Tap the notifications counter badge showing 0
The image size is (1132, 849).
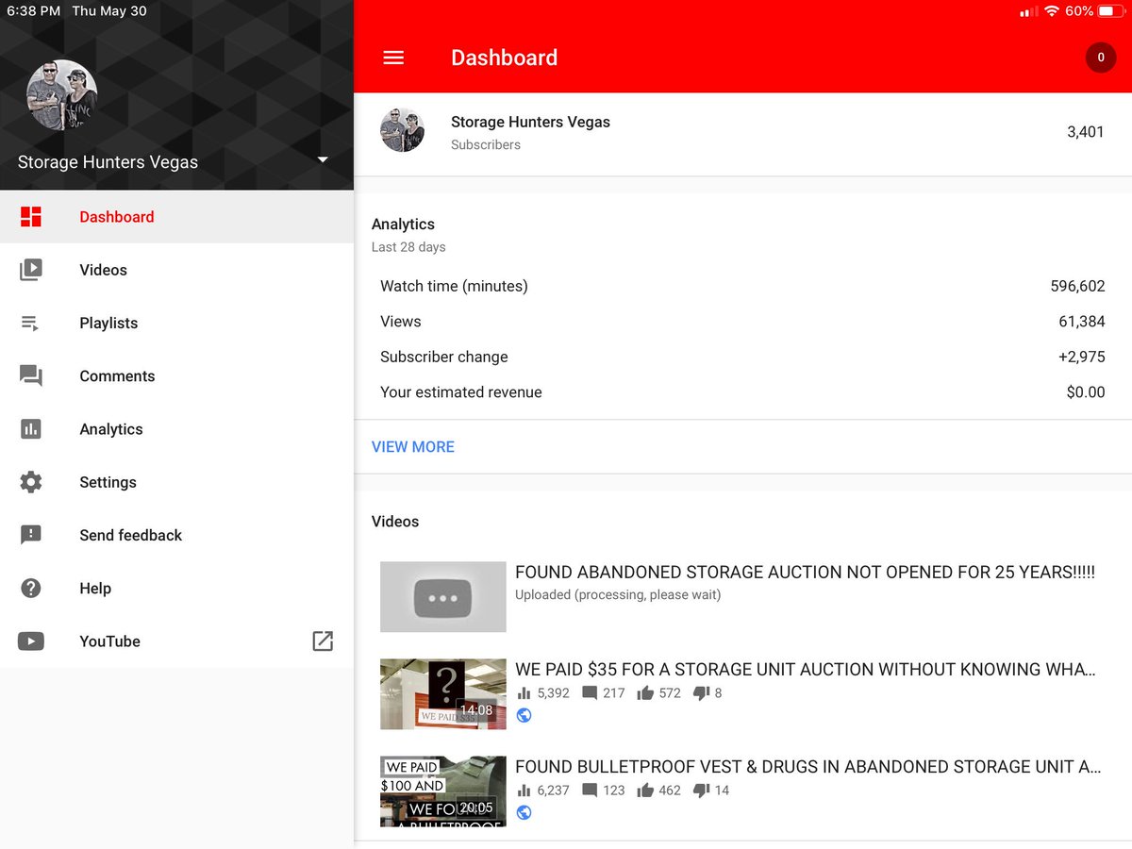pos(1100,58)
